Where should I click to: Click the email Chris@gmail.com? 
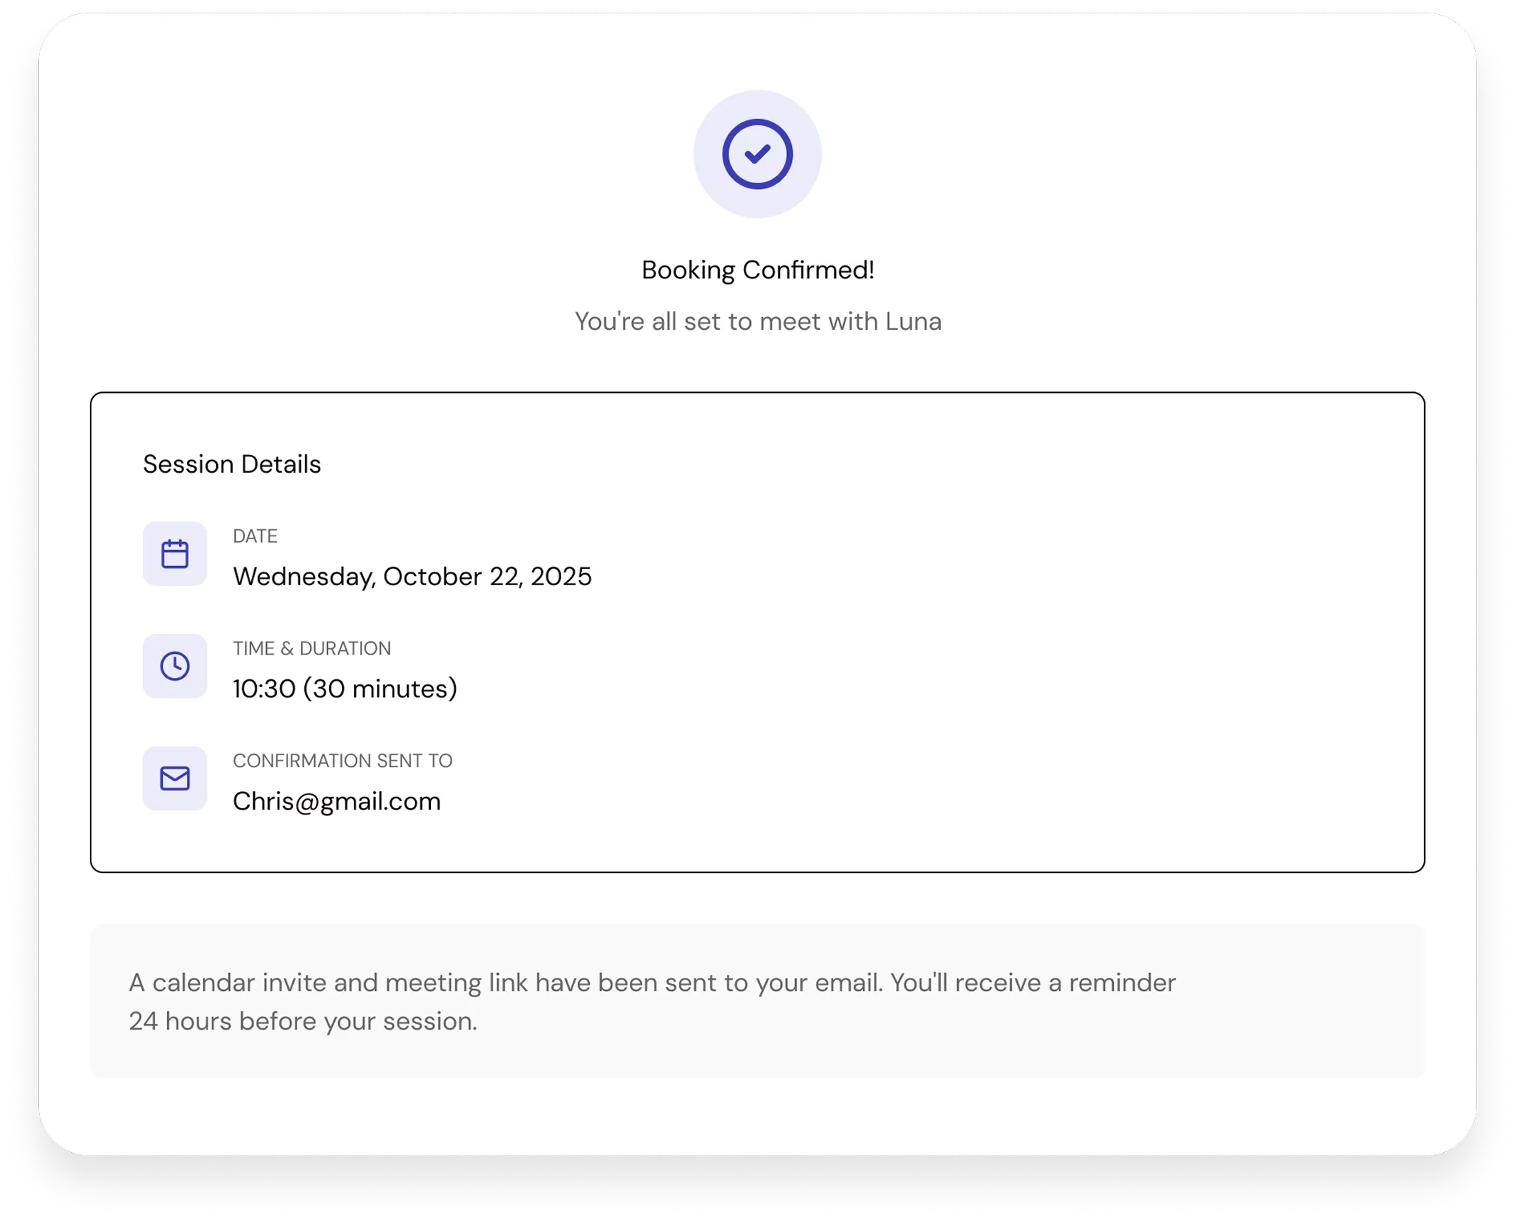point(337,801)
